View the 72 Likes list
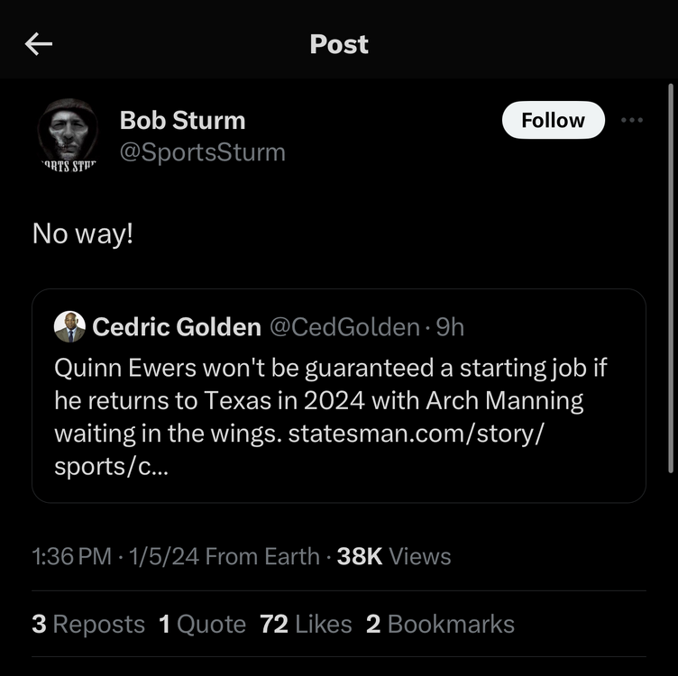 [x=306, y=625]
